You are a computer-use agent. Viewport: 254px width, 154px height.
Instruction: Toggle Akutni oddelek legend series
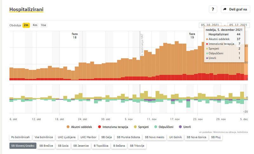79,127
